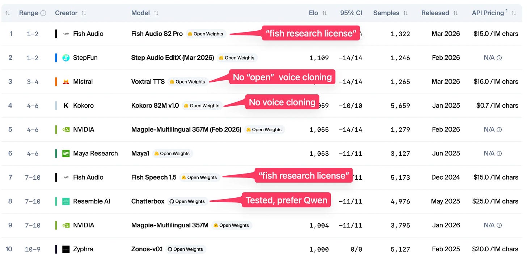
Task: Click the 95% CI column header
Action: 351,13
